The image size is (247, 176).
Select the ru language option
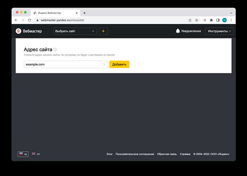point(23,154)
